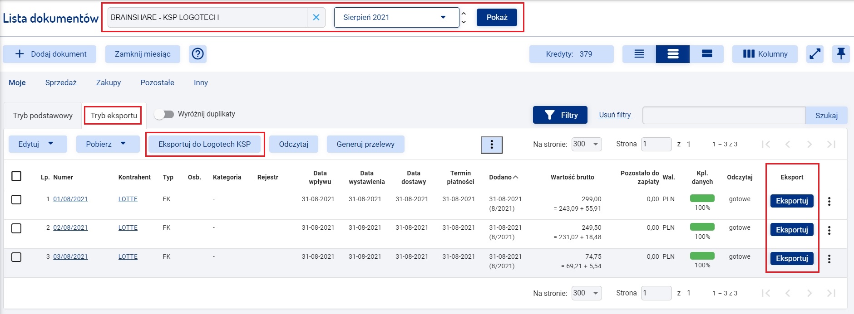The height and width of the screenshot is (314, 854).
Task: Open the help question mark icon
Action: [198, 54]
